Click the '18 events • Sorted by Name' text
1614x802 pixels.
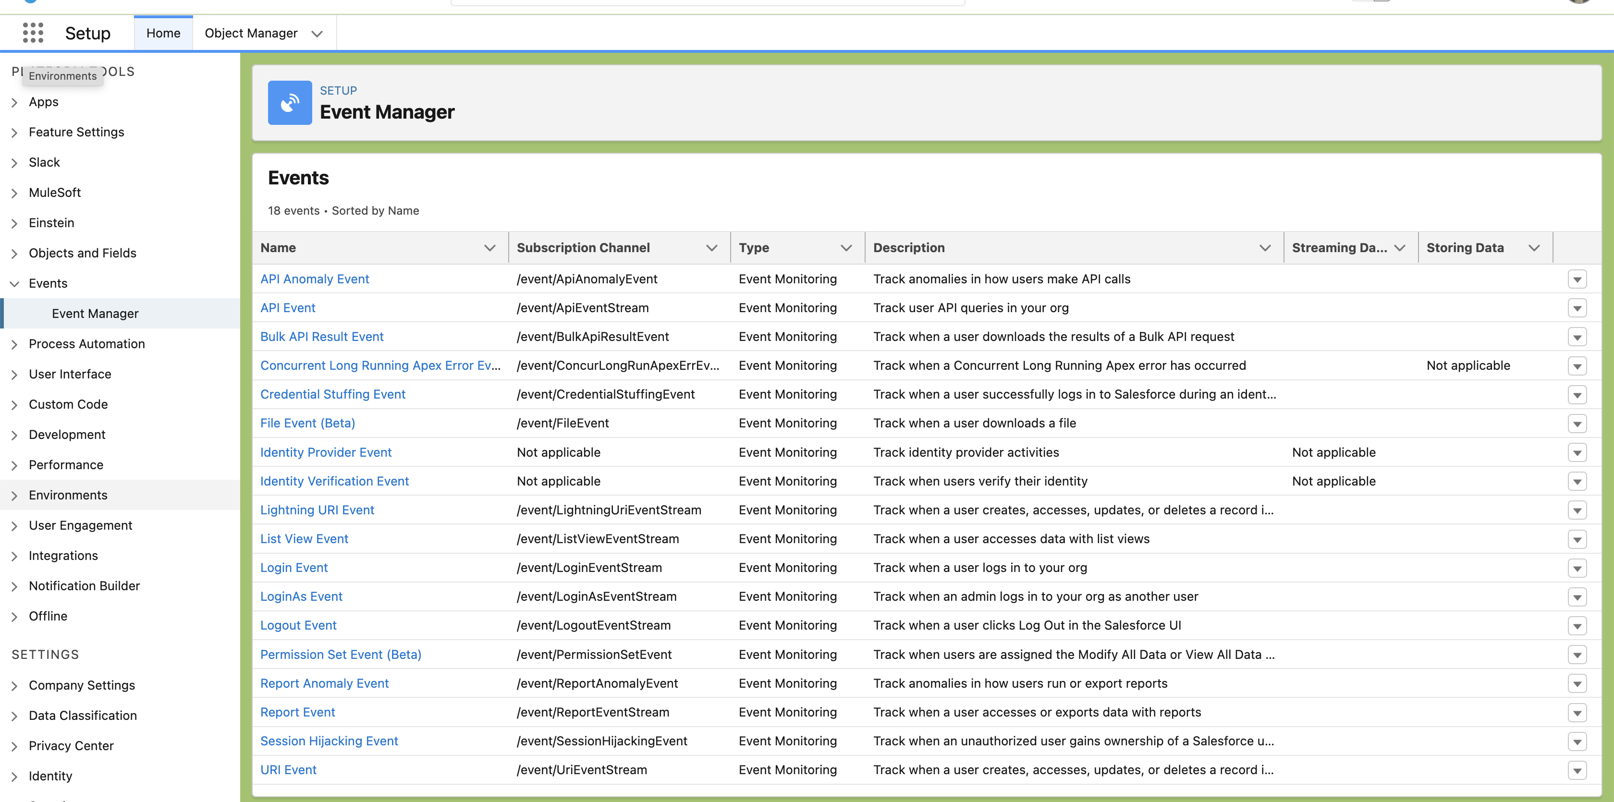343,210
